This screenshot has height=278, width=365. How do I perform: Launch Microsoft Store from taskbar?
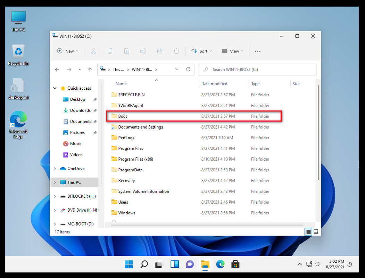pyautogui.click(x=235, y=264)
